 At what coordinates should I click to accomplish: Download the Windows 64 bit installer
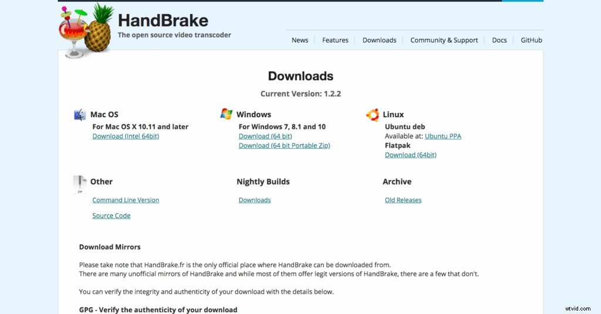coord(265,136)
